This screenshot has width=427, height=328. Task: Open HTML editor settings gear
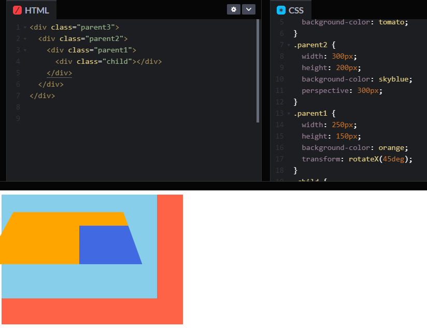[x=233, y=9]
